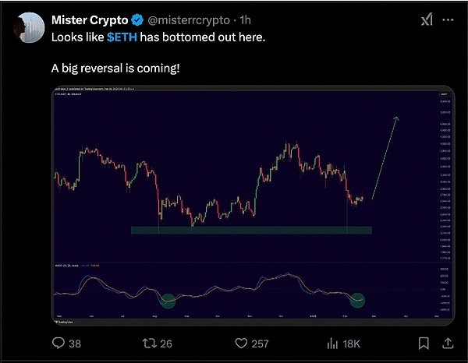Click the Mister Crypto display name
Screen dimensions: 468x363
coord(90,20)
